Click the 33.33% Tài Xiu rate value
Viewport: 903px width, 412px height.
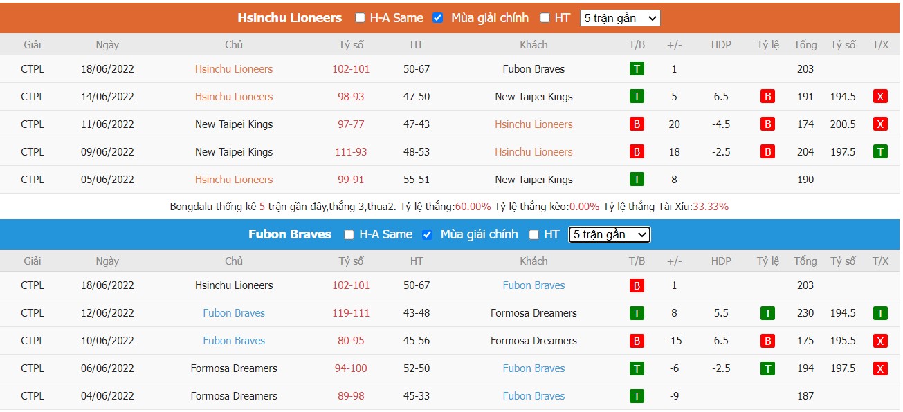711,207
